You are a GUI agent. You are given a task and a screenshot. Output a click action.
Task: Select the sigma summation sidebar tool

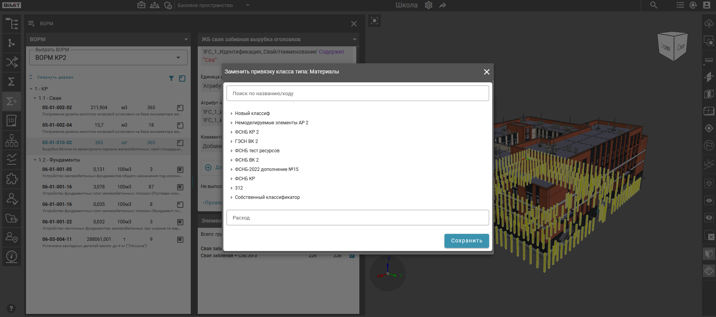(12, 82)
